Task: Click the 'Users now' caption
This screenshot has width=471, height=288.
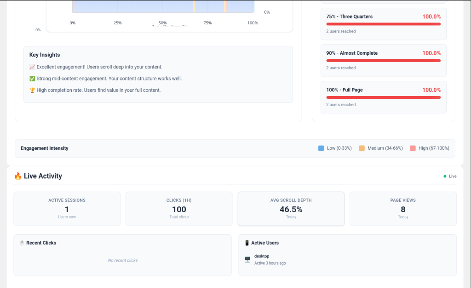Action: (x=67, y=217)
